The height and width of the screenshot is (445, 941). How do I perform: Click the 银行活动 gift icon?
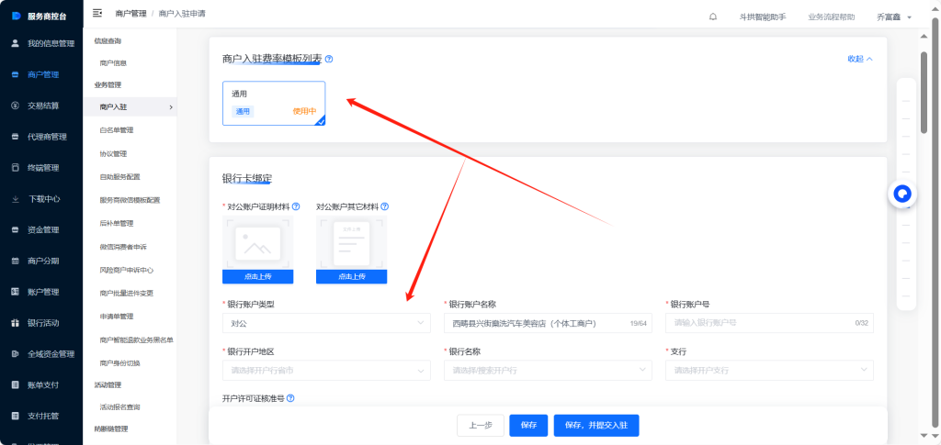[x=16, y=323]
